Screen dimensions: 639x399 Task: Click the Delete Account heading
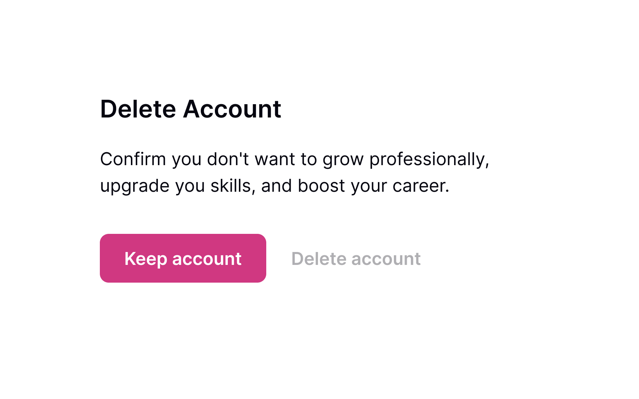(x=190, y=109)
